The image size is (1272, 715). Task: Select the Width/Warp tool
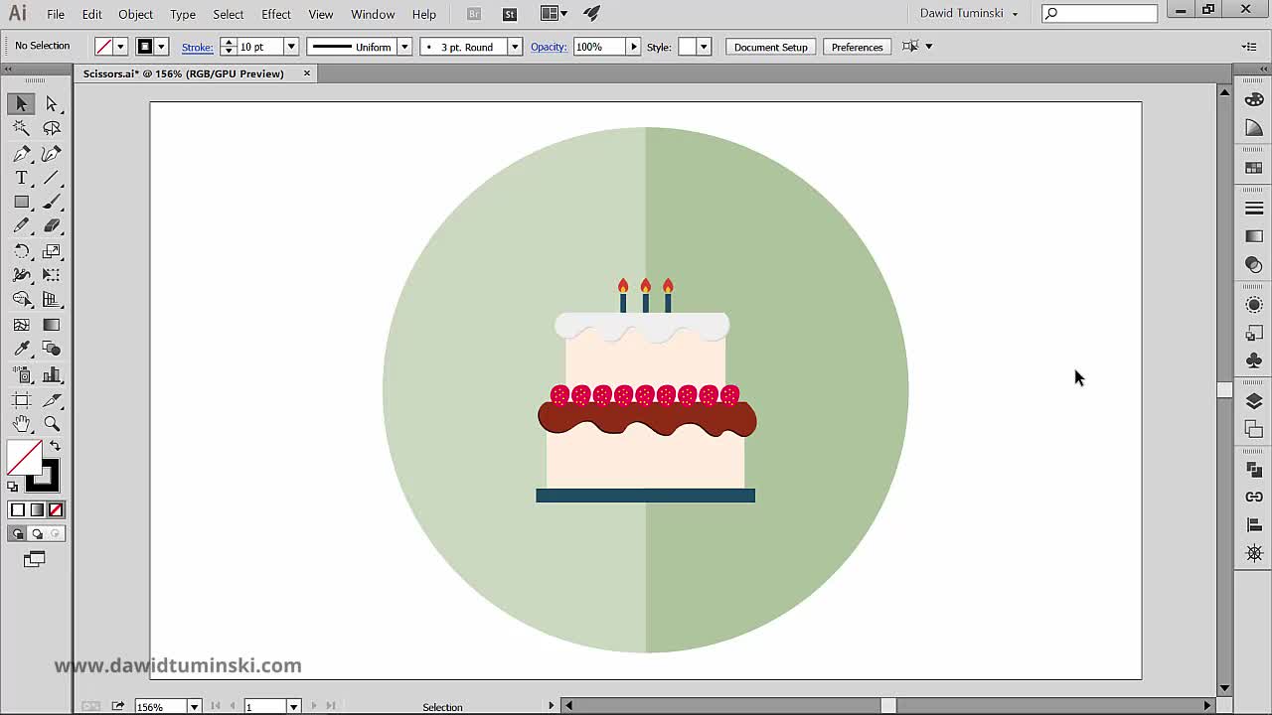tap(21, 275)
